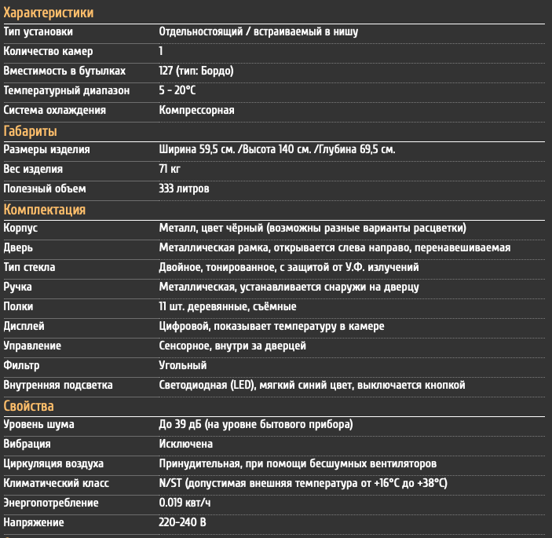Screen dimensions: 552x538
Task: Click the 127 (тип: Бордо) value
Action: 196,71
